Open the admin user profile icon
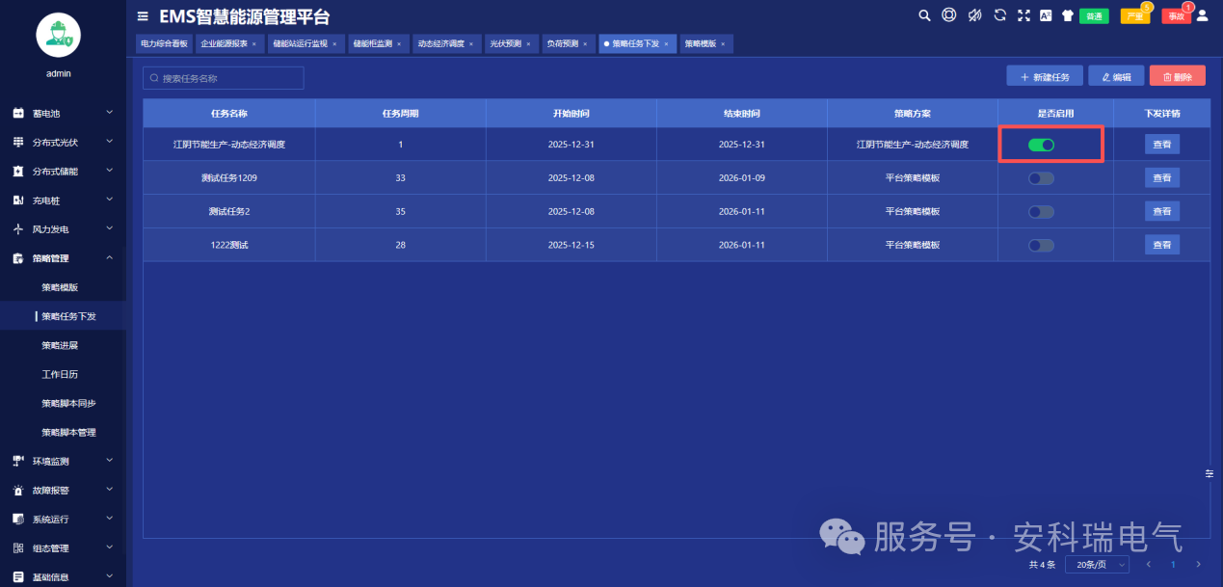 coord(1202,15)
